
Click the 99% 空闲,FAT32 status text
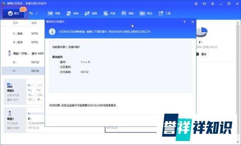[207, 47]
